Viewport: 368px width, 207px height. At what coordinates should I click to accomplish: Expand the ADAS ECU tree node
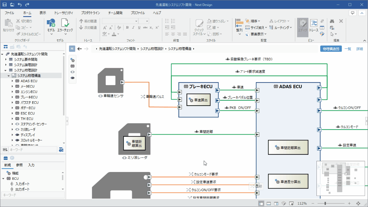pos(12,81)
